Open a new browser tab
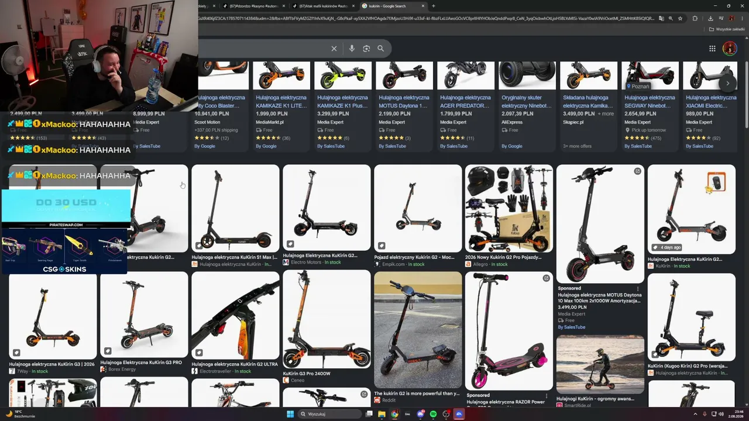This screenshot has height=421, width=749. [433, 6]
